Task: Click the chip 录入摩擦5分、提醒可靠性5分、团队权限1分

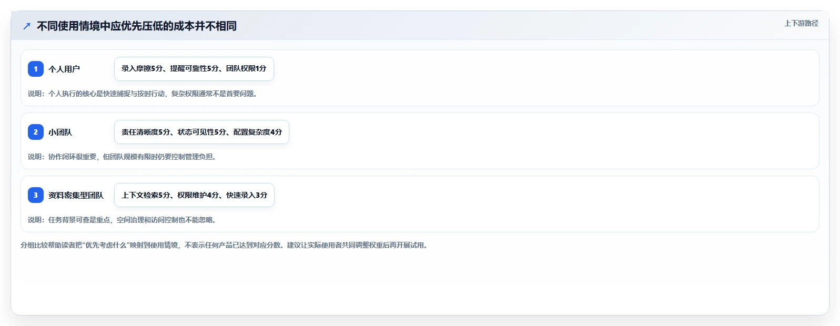Action: pos(194,69)
